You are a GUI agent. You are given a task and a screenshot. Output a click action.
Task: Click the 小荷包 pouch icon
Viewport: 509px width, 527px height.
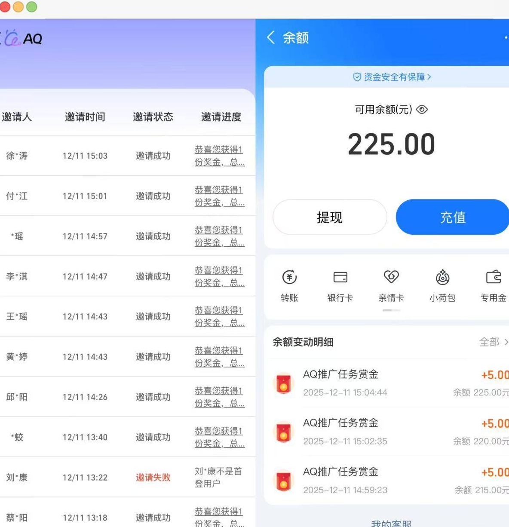click(442, 278)
